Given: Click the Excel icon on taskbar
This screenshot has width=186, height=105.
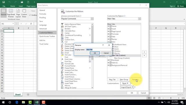Looking at the screenshot, I should [37, 102].
